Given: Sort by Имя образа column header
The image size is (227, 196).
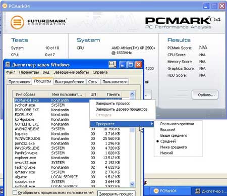Looking at the screenshot, I should pyautogui.click(x=31, y=94).
